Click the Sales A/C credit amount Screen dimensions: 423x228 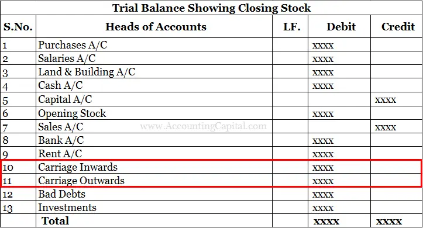click(385, 127)
